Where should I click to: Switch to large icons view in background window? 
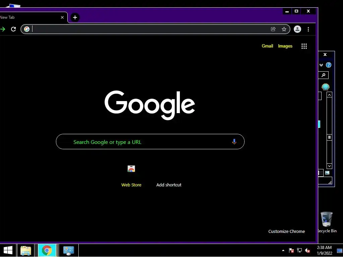327,173
